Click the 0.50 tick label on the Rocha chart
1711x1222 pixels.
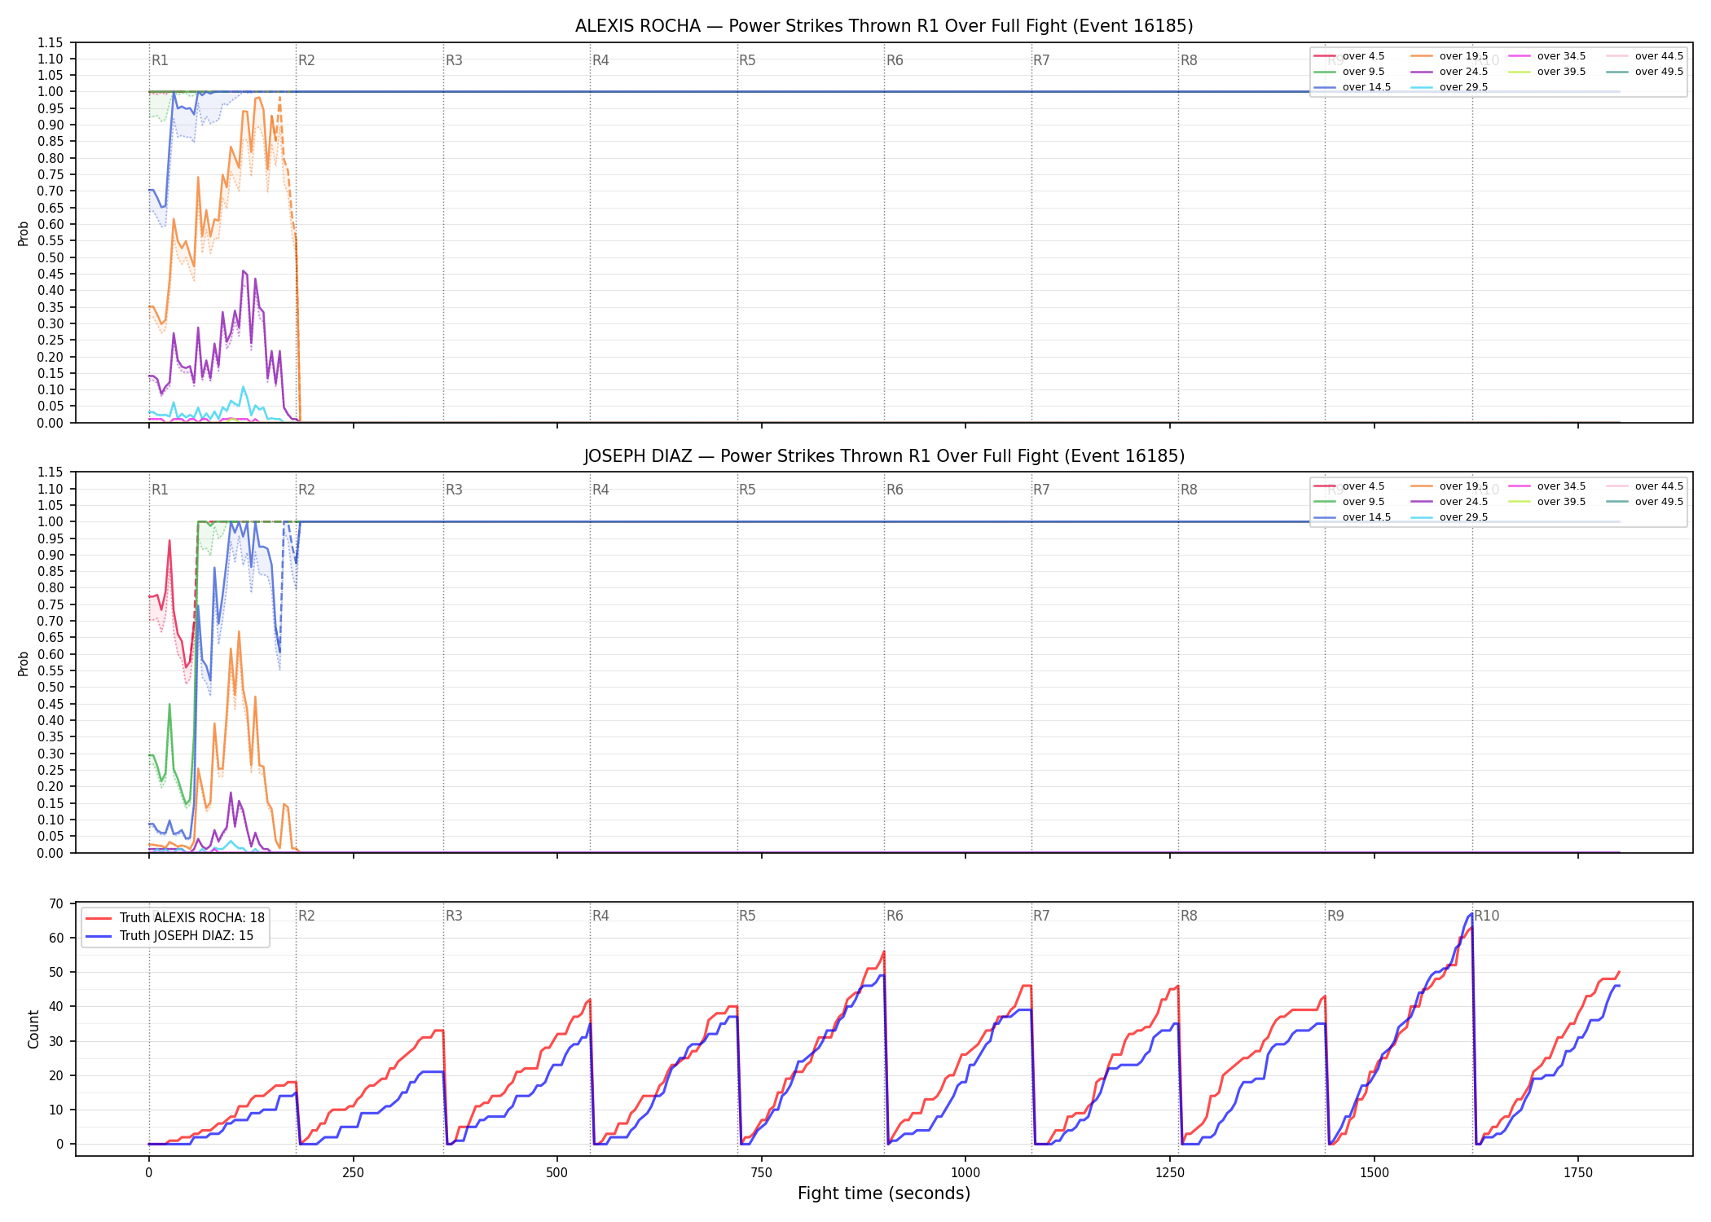tap(51, 257)
